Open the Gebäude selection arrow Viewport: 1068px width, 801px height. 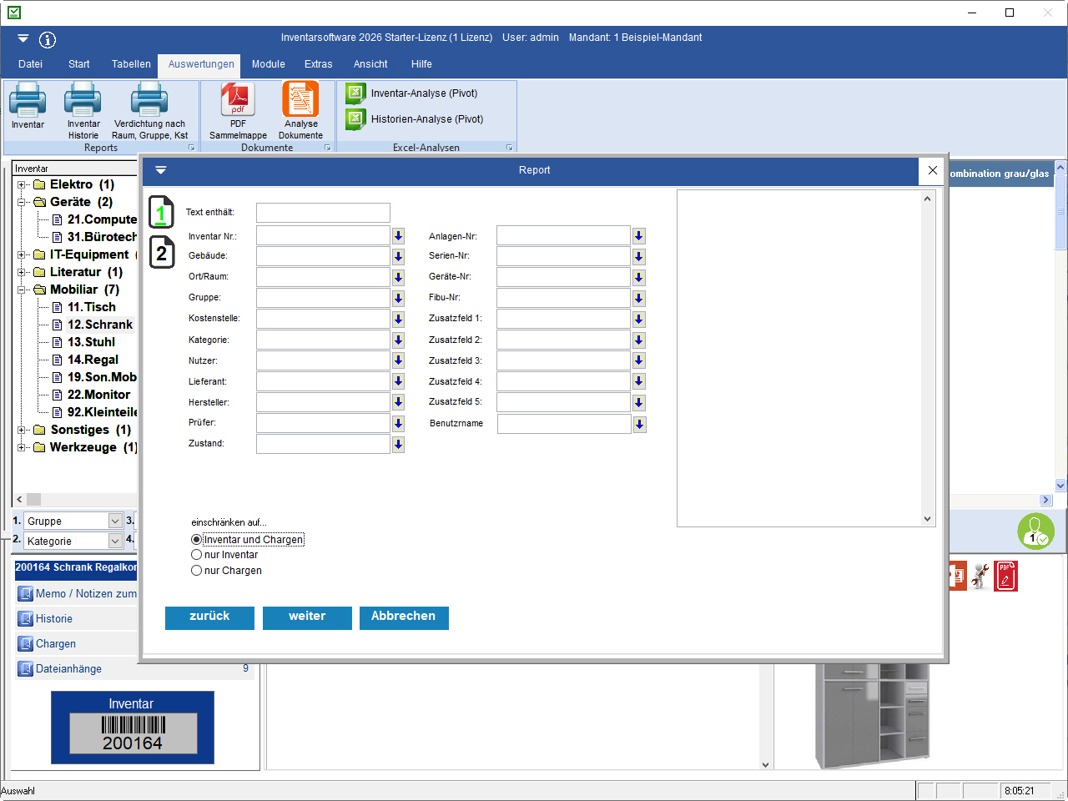pos(399,256)
